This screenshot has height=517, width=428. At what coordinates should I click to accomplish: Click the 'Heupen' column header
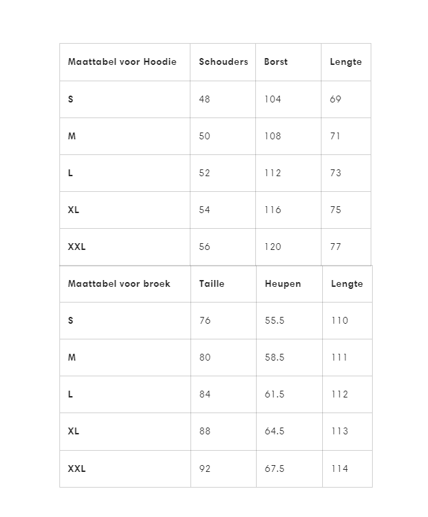pos(283,283)
